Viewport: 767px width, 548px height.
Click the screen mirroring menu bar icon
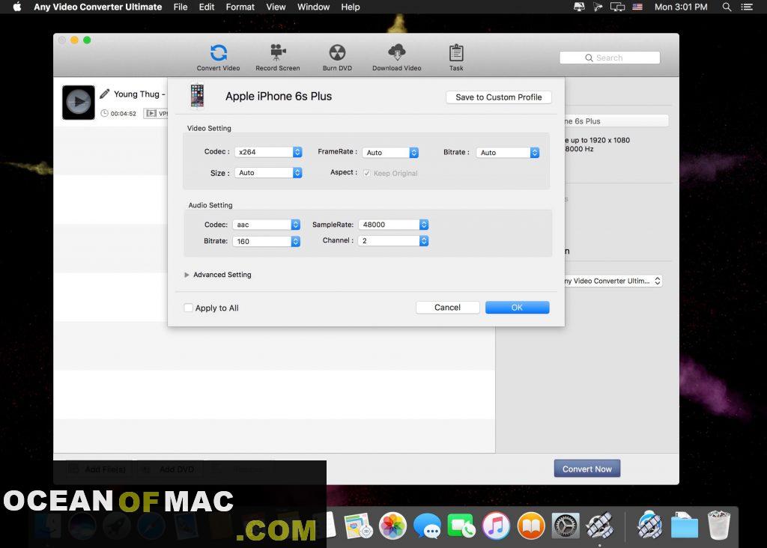617,7
